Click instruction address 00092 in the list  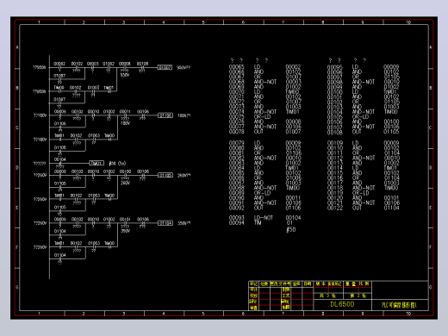(236, 208)
